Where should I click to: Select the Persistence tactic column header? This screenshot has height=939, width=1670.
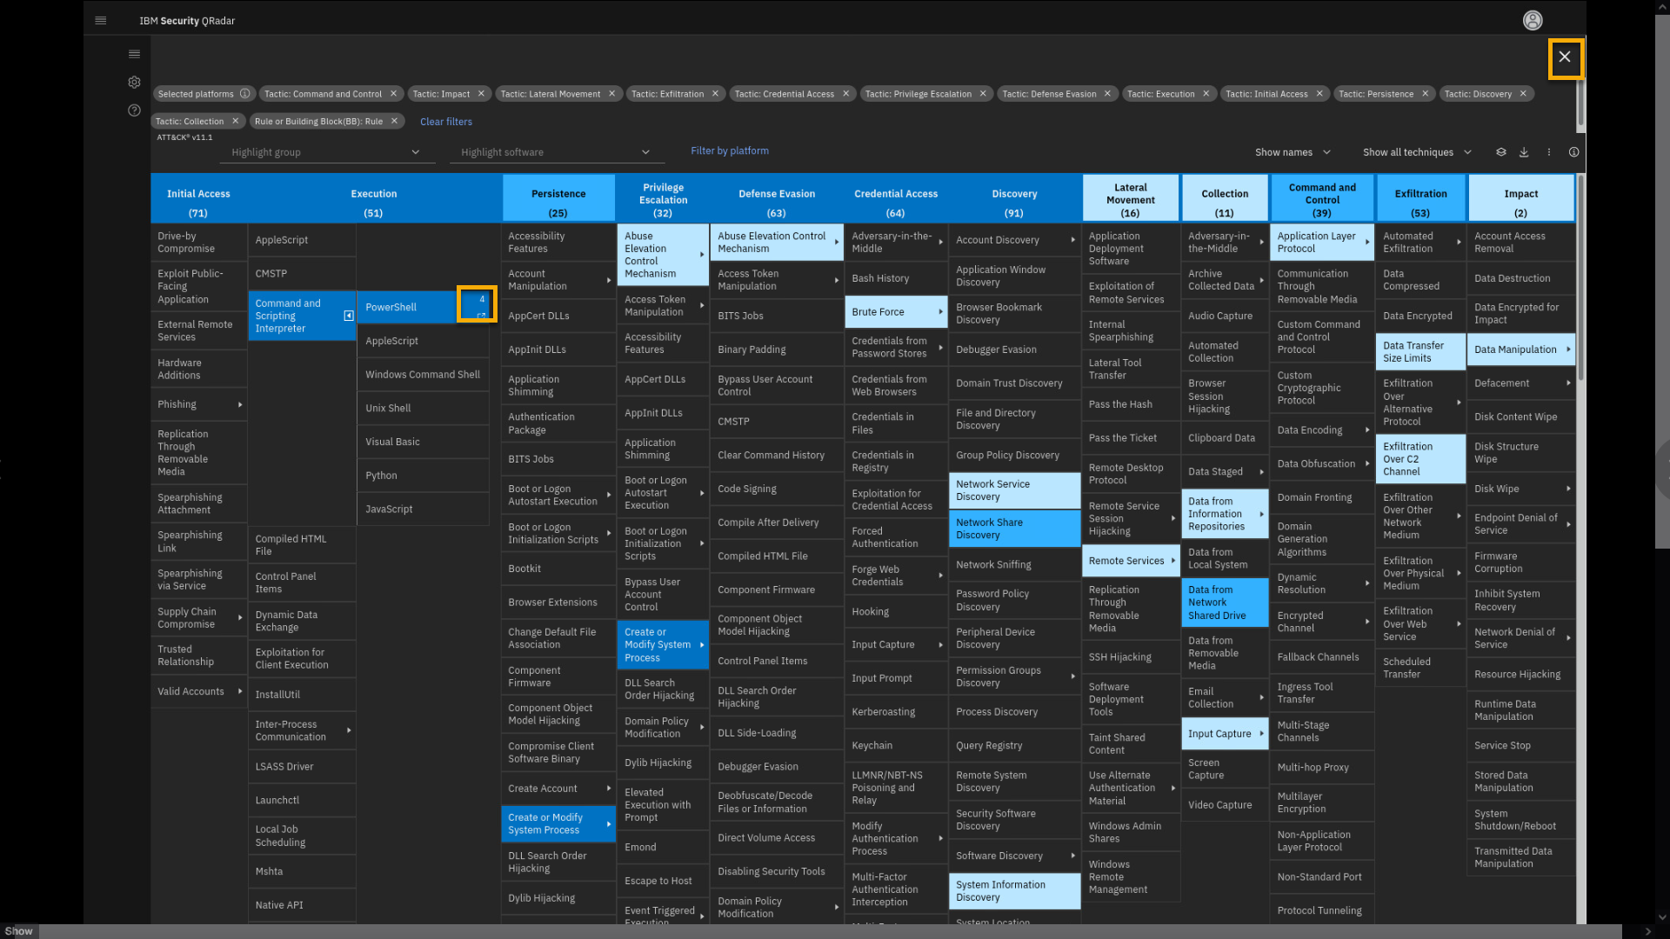(558, 199)
